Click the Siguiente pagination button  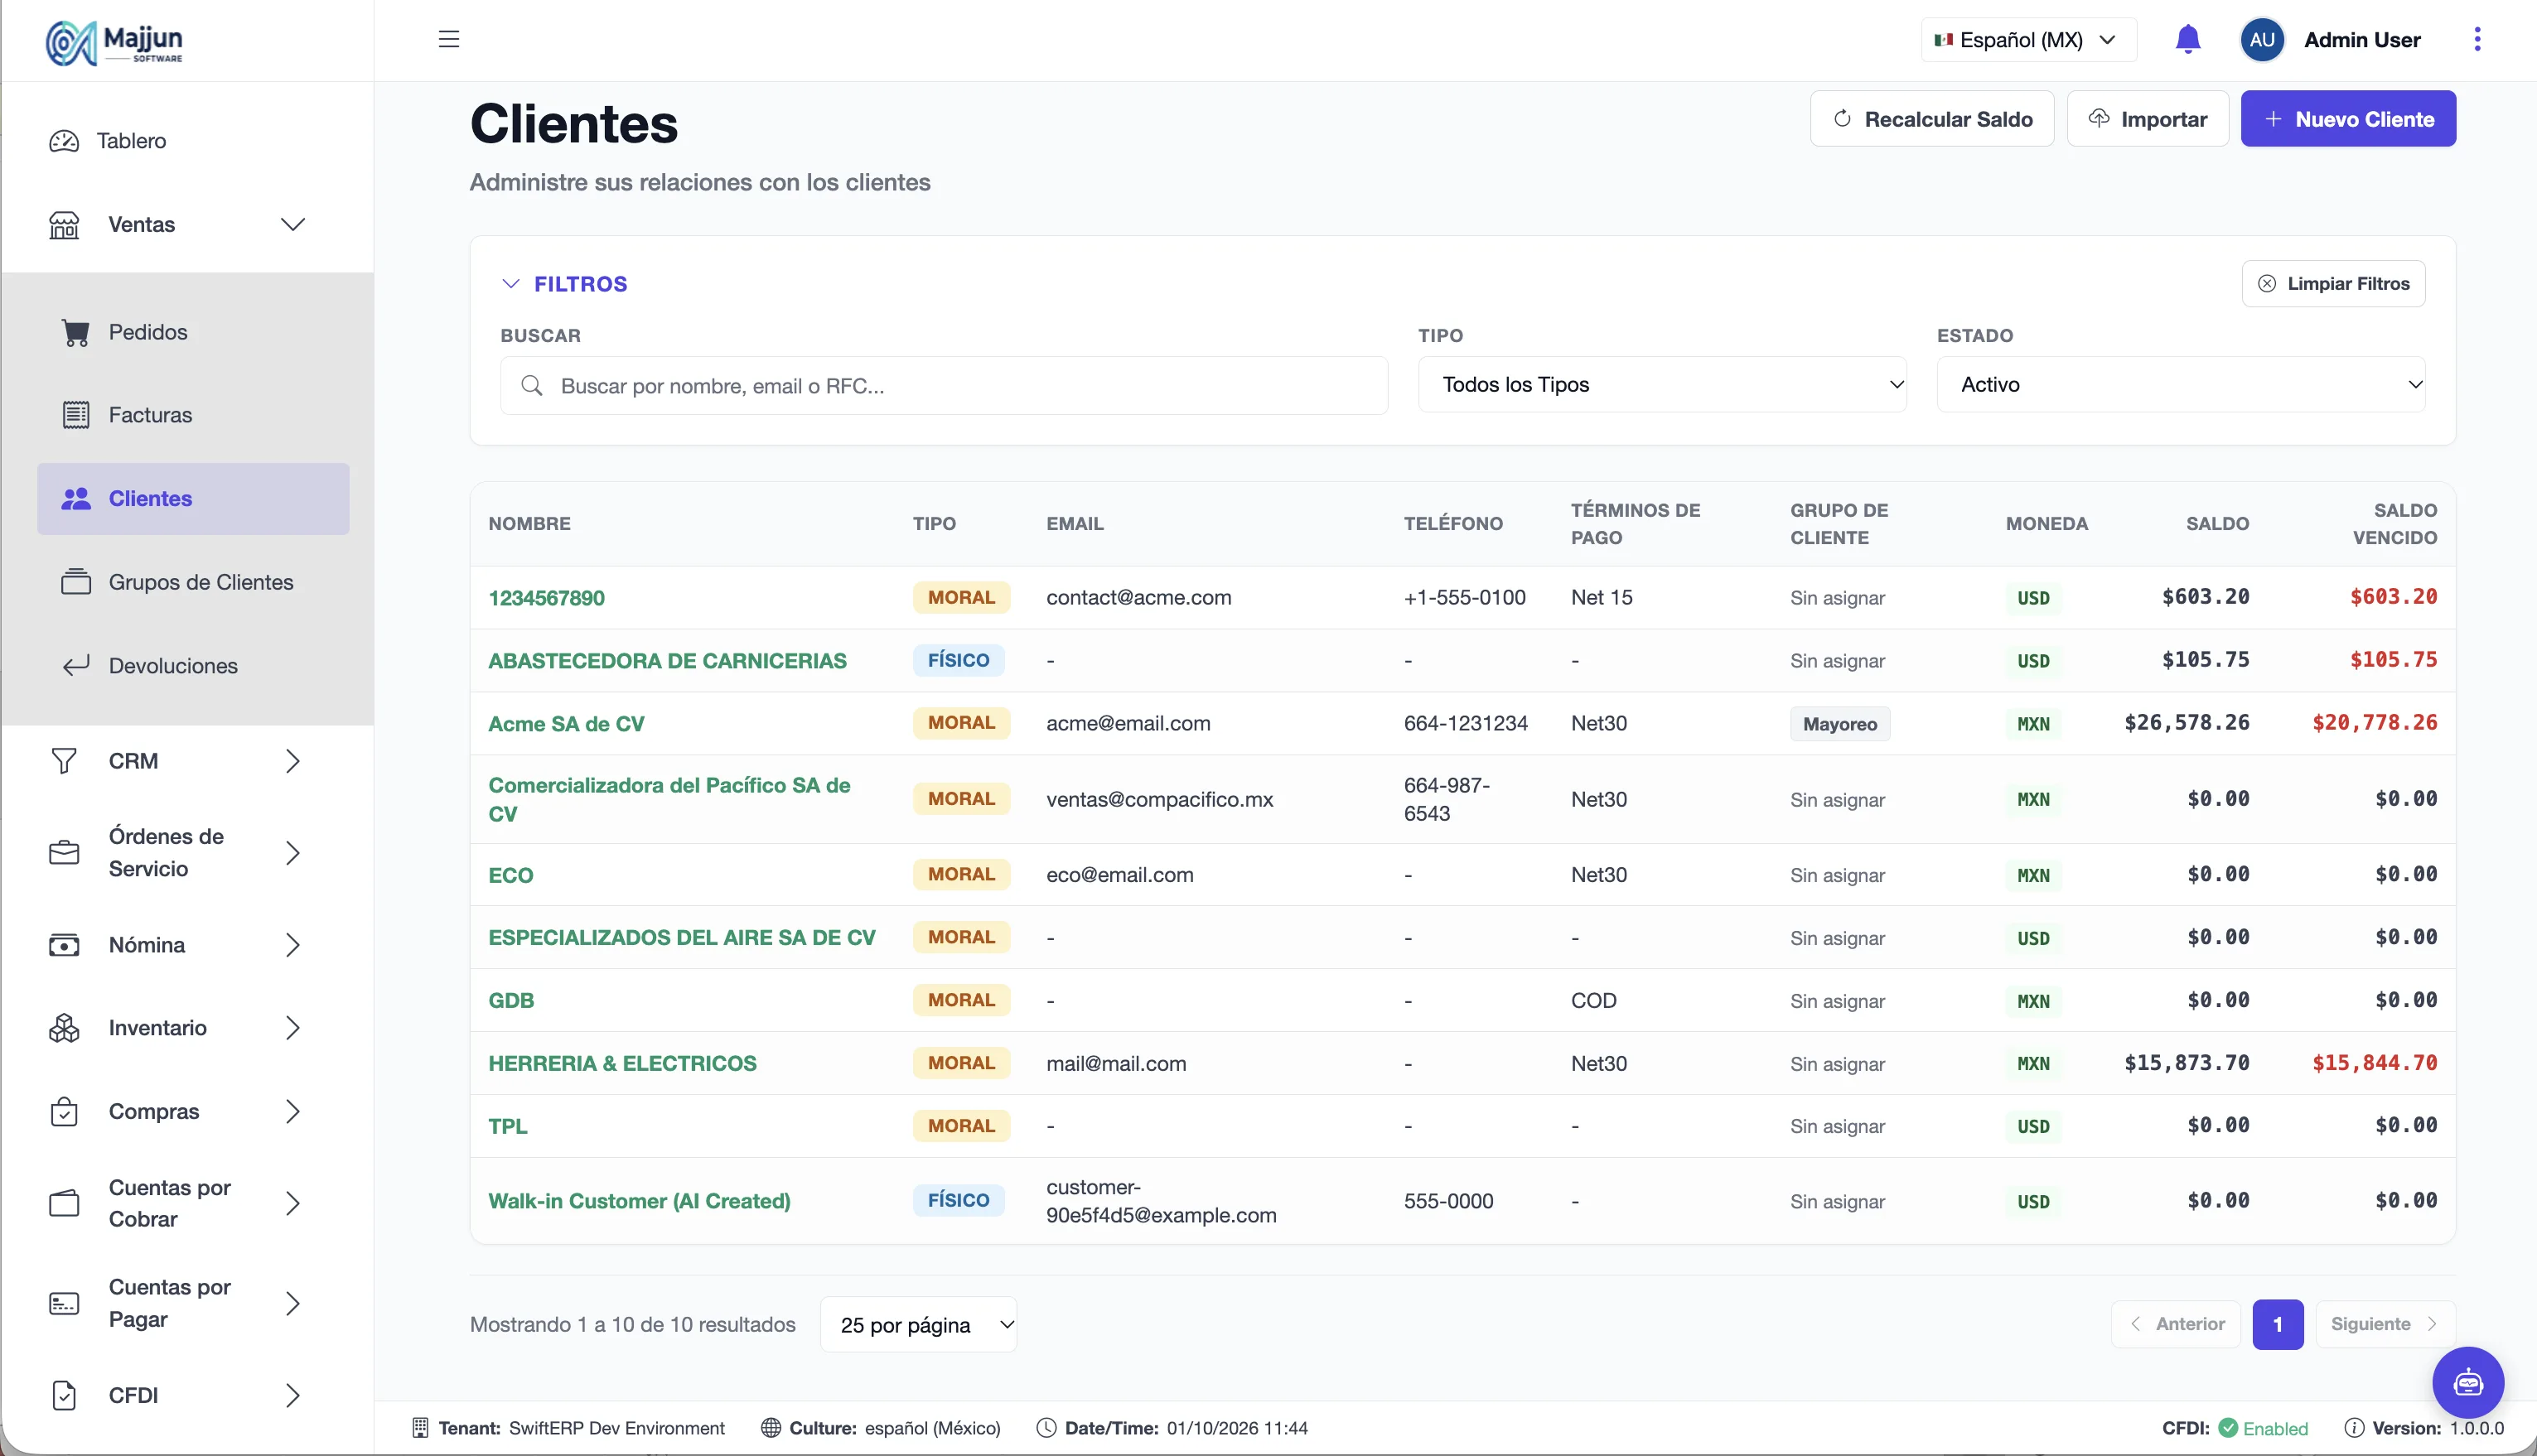(x=2384, y=1324)
